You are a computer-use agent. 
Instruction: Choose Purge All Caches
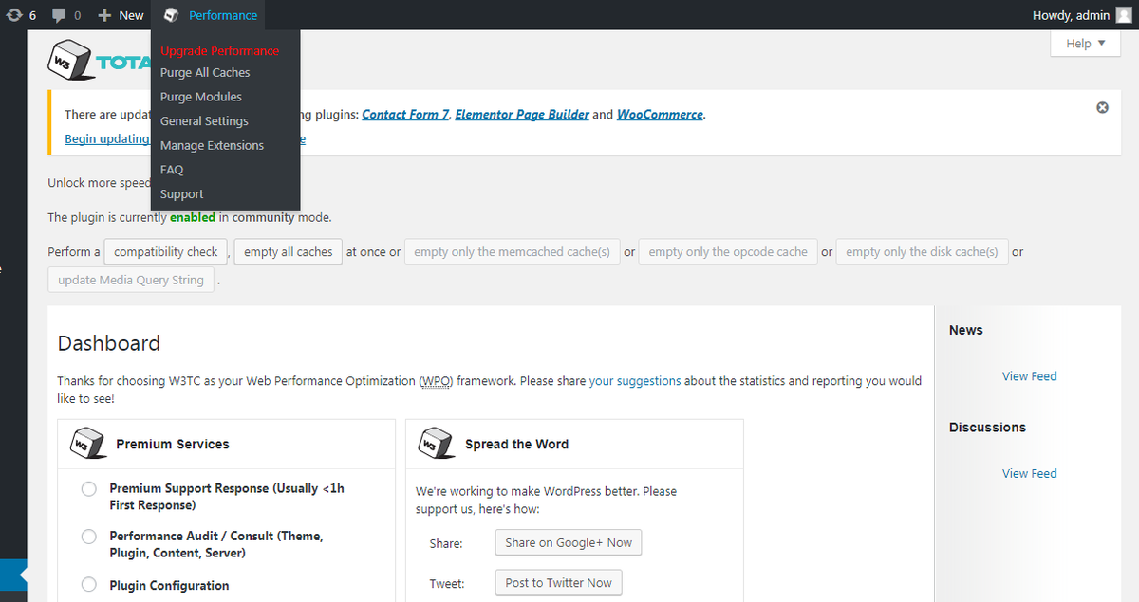coord(205,73)
